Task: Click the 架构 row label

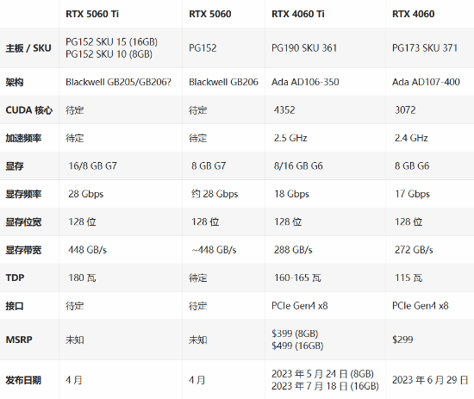Action: tap(15, 82)
